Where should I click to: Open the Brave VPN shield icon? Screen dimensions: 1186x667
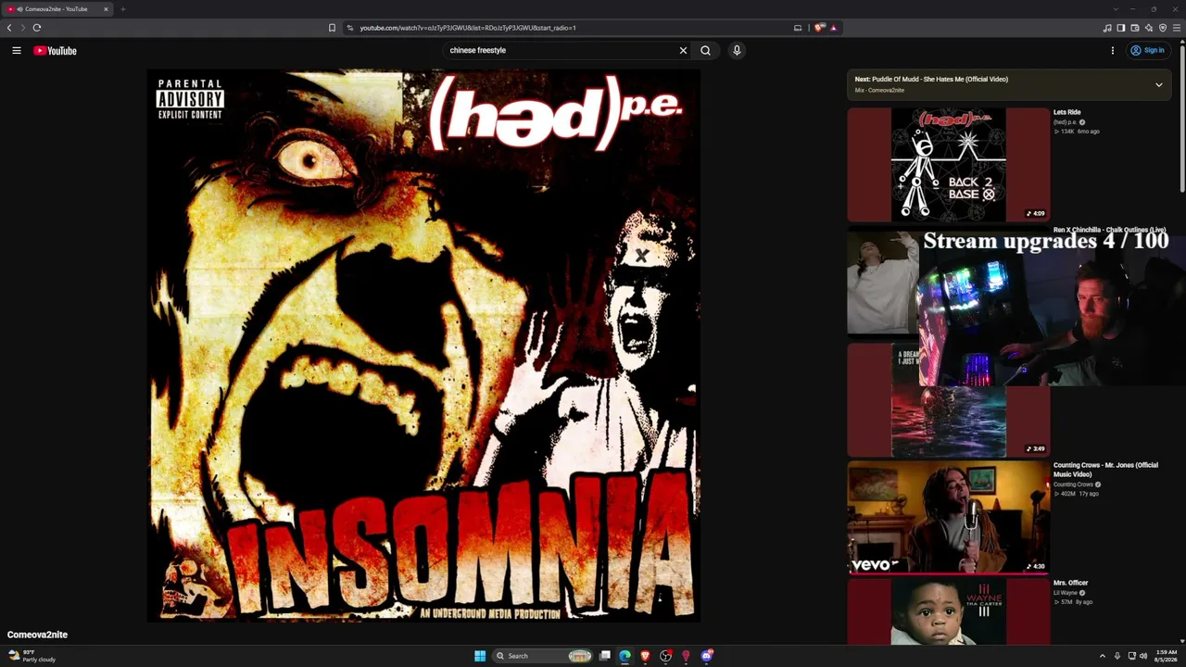(x=1163, y=28)
